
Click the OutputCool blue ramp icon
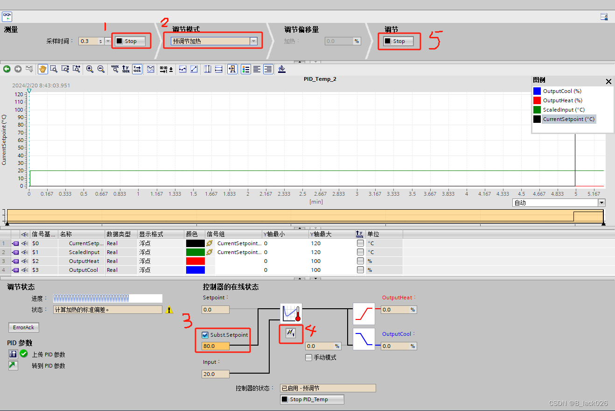coord(364,339)
